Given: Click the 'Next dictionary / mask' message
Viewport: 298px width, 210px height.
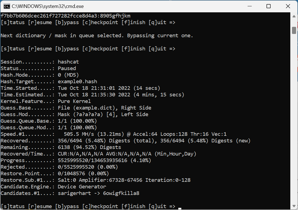Looking at the screenshot, I should click(x=97, y=36).
